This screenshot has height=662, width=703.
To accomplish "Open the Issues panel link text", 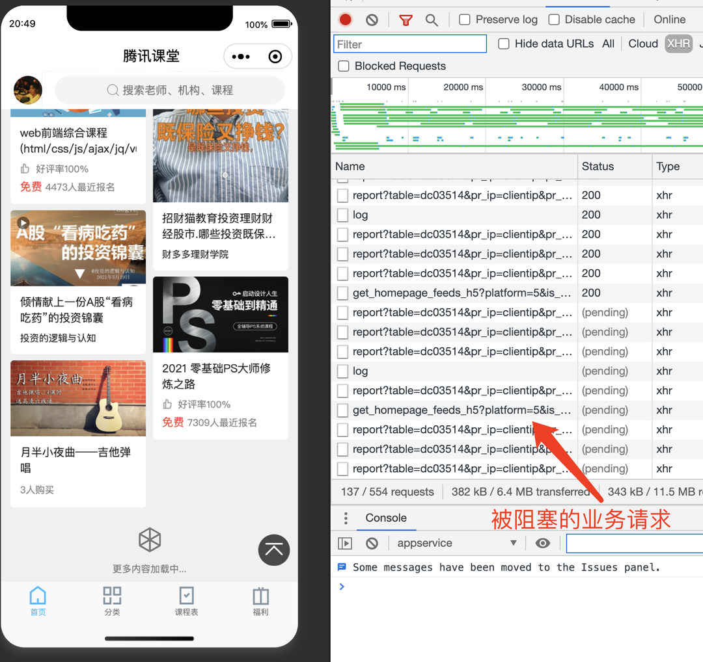I will (x=620, y=568).
